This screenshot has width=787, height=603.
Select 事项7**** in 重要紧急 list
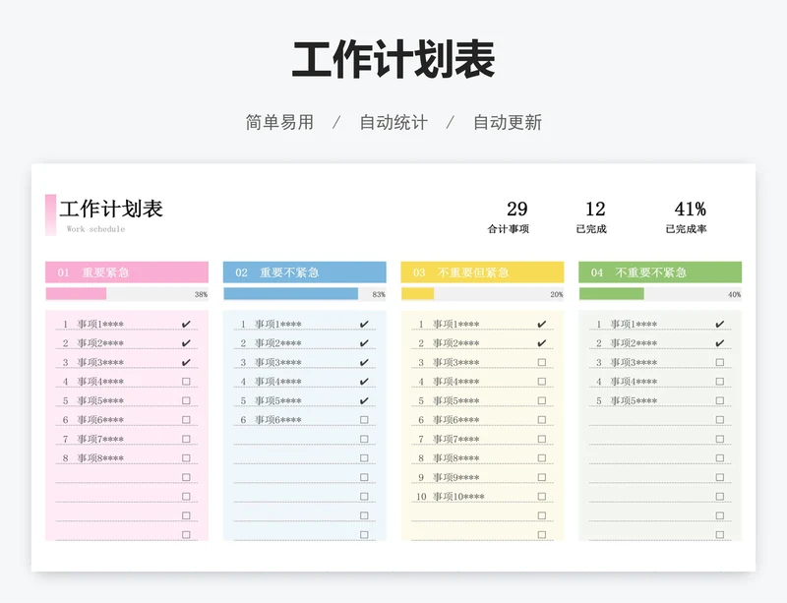click(x=100, y=440)
